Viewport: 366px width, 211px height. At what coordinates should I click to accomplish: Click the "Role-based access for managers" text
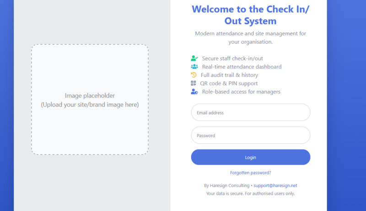(x=241, y=92)
